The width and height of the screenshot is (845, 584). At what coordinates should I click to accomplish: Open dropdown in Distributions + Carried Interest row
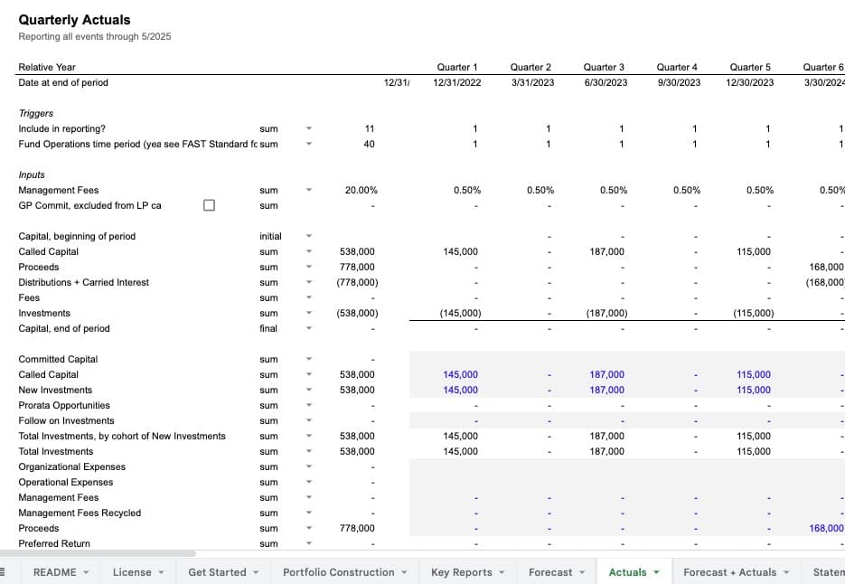coord(309,283)
